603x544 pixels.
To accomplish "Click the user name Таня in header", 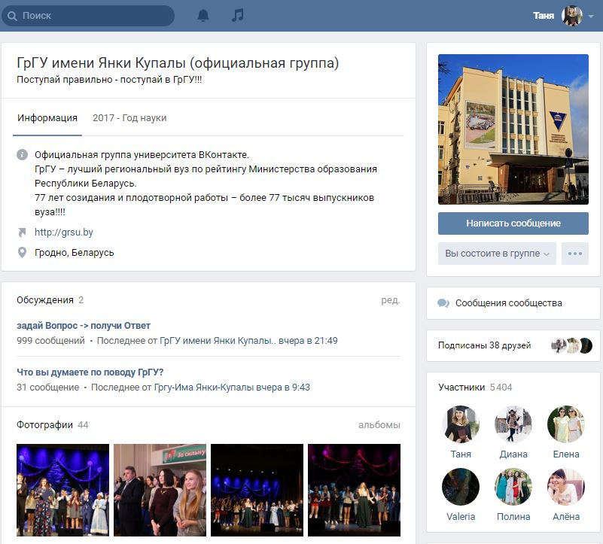I will tap(544, 16).
